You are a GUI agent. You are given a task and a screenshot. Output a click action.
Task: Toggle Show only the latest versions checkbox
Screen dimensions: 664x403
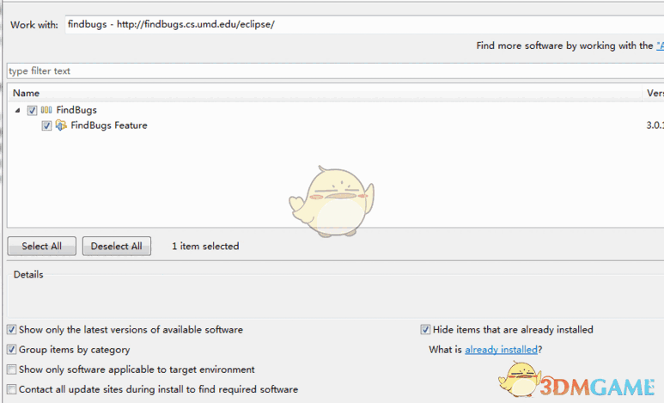[x=12, y=329]
